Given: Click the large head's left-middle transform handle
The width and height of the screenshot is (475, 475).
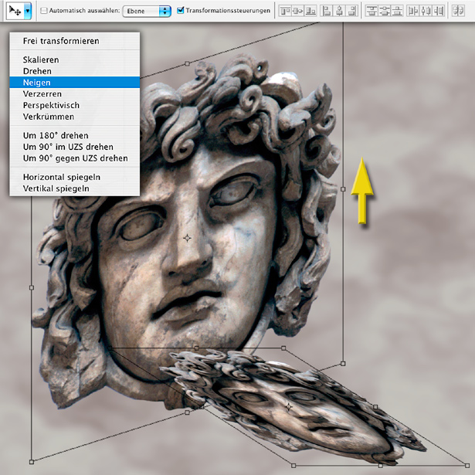Looking at the screenshot, I should click(x=32, y=287).
